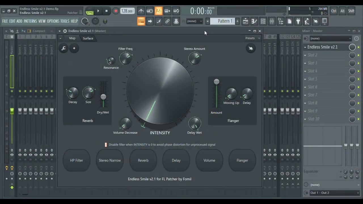Click the record button in transport
The width and height of the screenshot is (363, 204).
(x=116, y=11)
